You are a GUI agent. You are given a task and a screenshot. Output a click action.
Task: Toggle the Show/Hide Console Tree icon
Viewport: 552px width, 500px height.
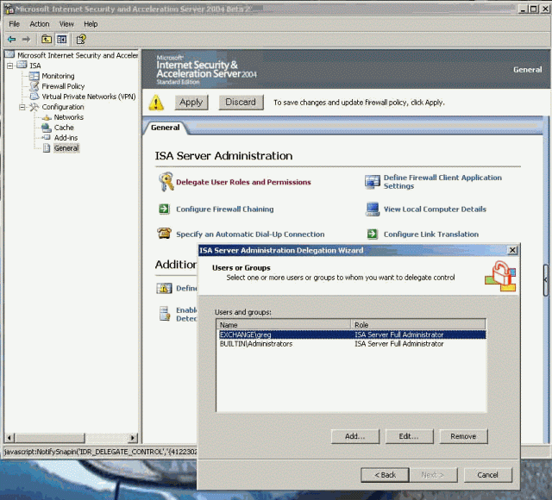[62, 39]
